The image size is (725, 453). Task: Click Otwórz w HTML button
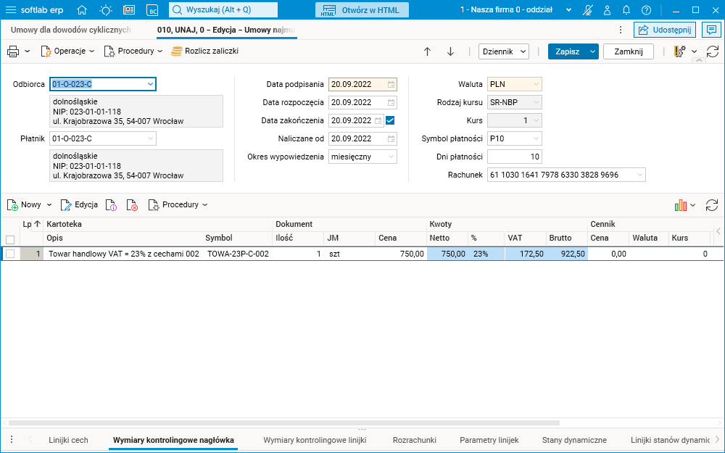point(362,10)
